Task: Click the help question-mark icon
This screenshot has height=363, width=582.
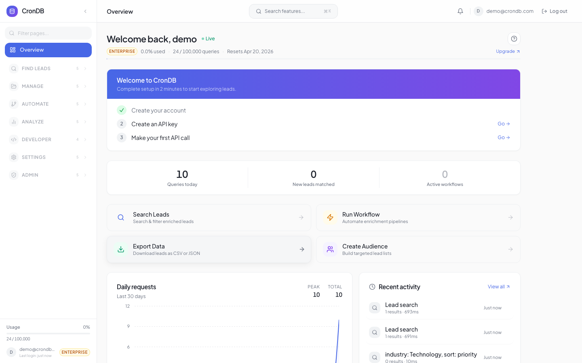Action: [x=514, y=39]
